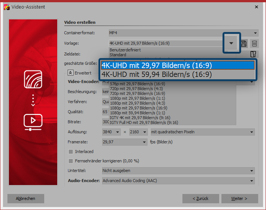266x210 pixels.
Task: Select '4K-UHD mit 29,97 Bildern/s (16:9)' in list
Action: click(178, 65)
